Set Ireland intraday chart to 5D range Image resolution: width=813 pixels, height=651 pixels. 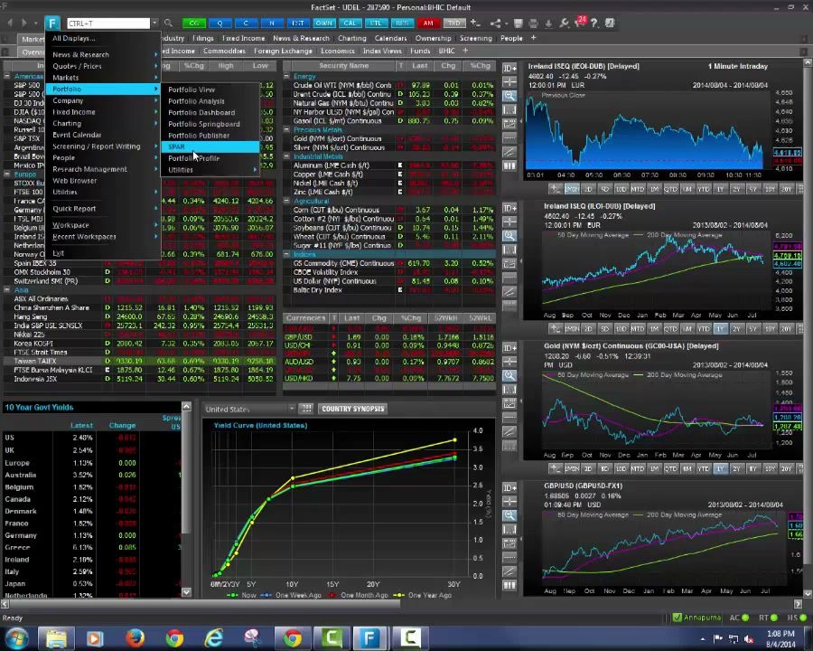click(x=604, y=189)
